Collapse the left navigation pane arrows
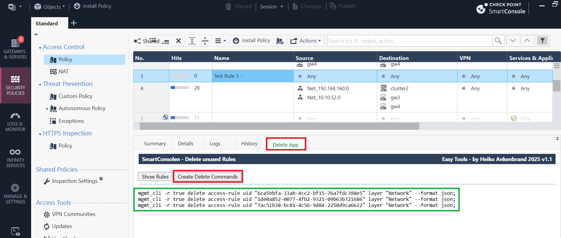This screenshot has width=561, height=238. 36,34
